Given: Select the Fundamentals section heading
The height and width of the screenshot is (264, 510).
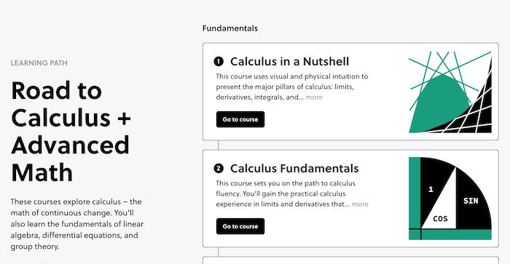Looking at the screenshot, I should (x=230, y=28).
